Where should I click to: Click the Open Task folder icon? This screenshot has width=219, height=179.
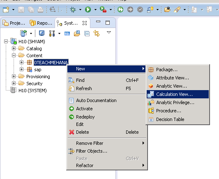tap(167, 9)
